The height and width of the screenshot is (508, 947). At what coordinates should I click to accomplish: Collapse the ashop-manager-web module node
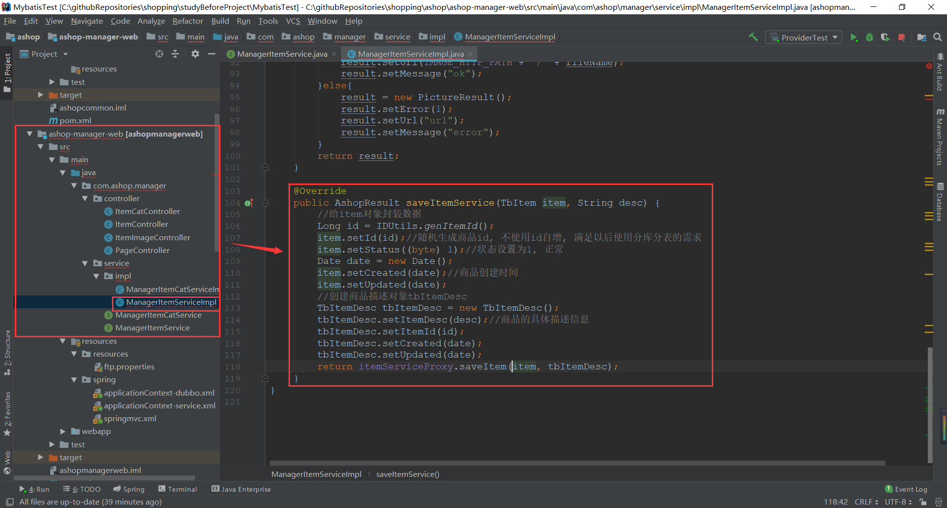click(30, 134)
